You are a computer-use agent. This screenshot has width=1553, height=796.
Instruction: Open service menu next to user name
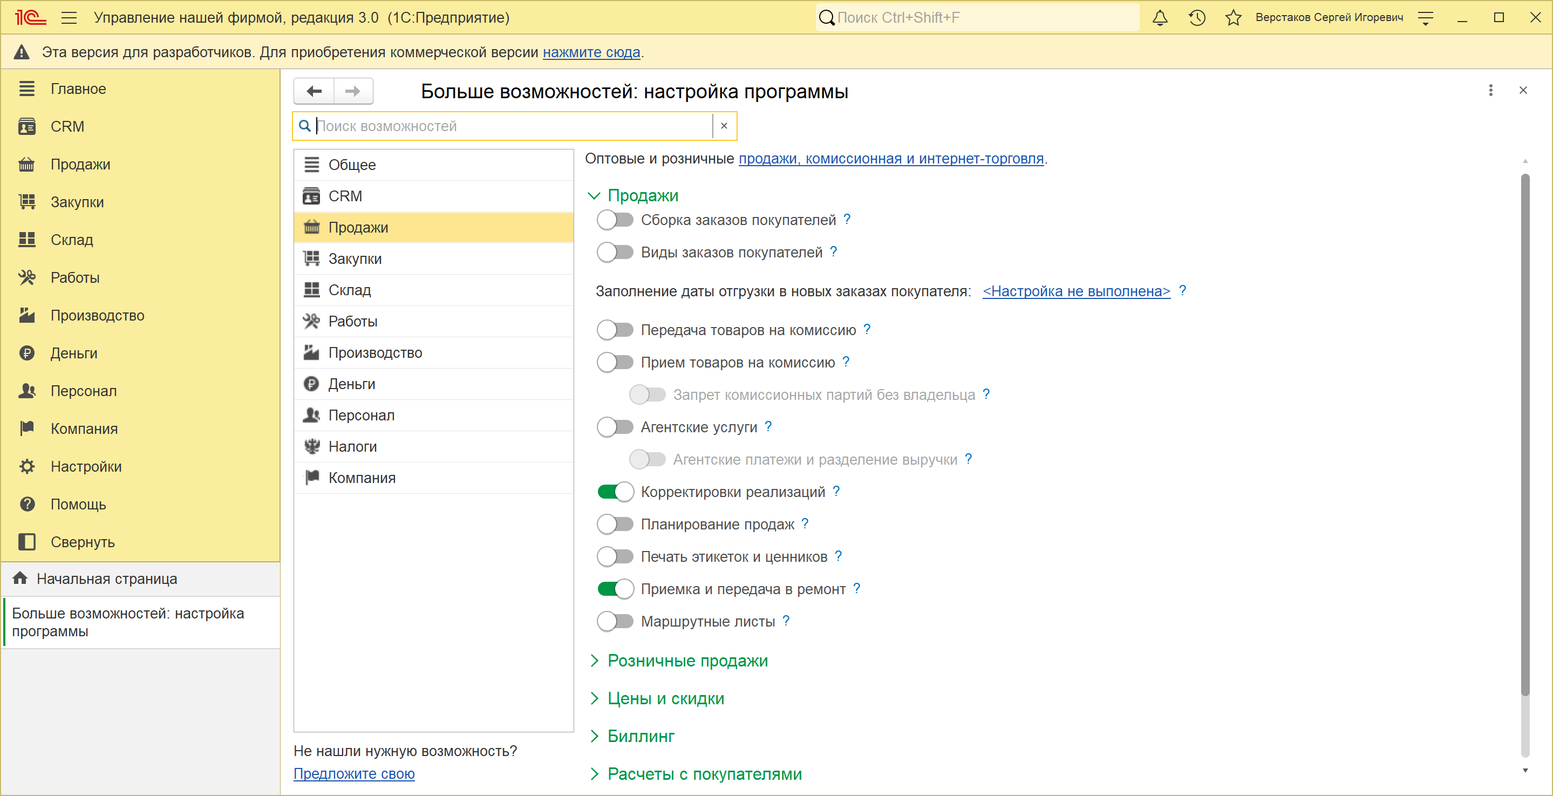pos(1426,17)
